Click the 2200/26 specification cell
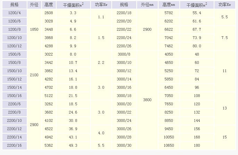The height and width of the screenshot is (155, 238). [124, 46]
